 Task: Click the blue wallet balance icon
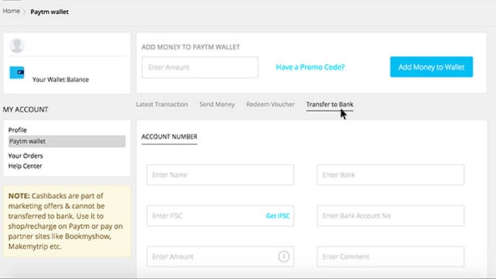point(17,73)
